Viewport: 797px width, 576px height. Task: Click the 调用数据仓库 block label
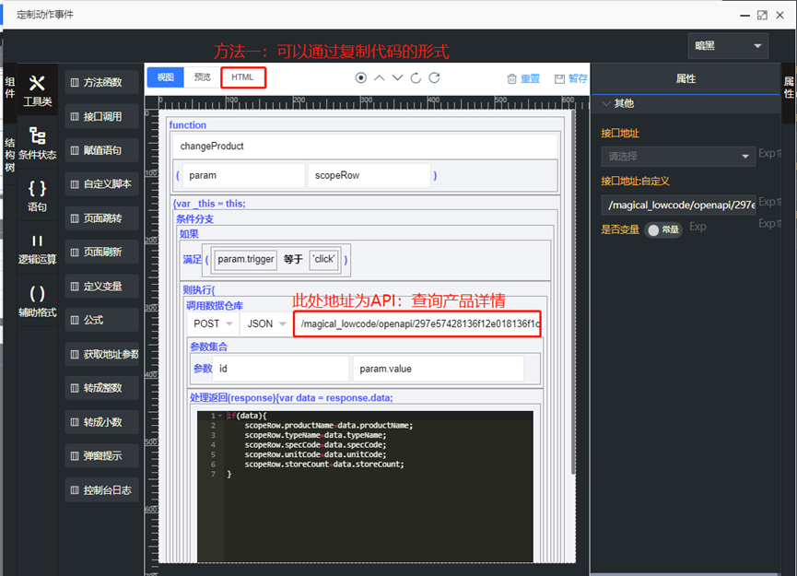point(215,306)
